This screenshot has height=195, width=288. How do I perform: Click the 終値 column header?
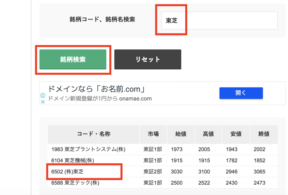tap(264, 134)
